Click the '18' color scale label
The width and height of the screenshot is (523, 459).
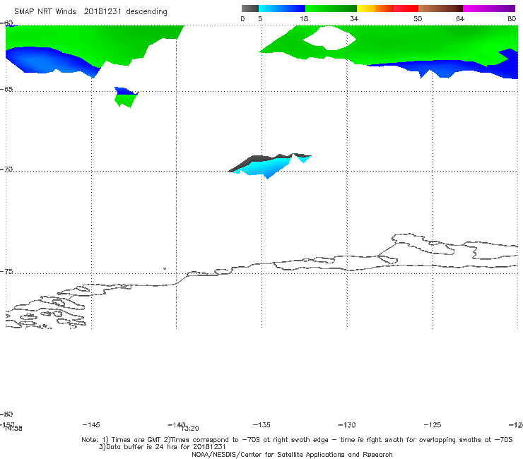point(304,19)
